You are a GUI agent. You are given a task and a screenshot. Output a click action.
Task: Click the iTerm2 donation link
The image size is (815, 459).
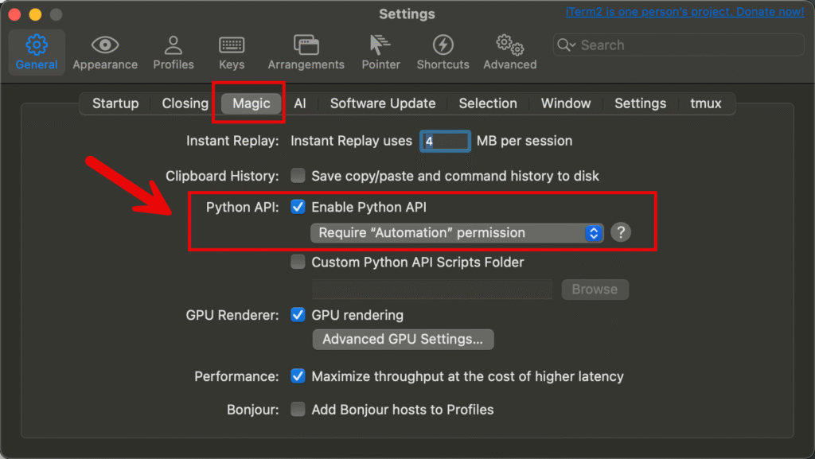point(684,11)
